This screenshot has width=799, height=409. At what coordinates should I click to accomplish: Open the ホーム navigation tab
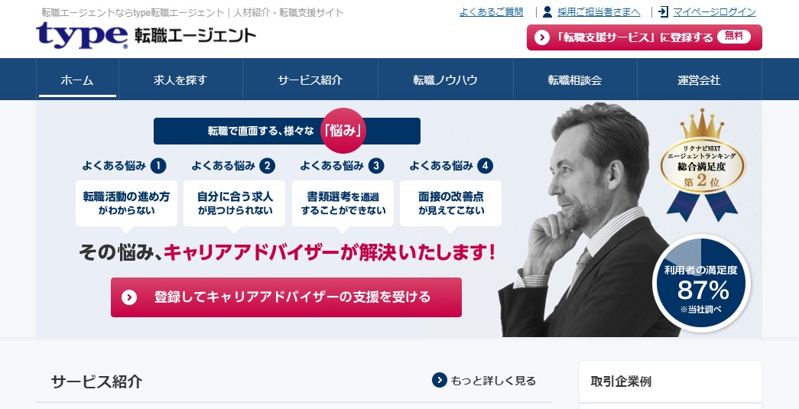click(77, 80)
